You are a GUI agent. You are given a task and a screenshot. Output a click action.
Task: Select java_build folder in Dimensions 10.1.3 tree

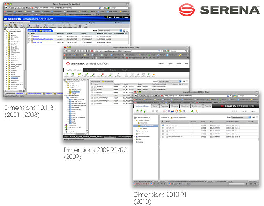pyautogui.click(x=14, y=78)
